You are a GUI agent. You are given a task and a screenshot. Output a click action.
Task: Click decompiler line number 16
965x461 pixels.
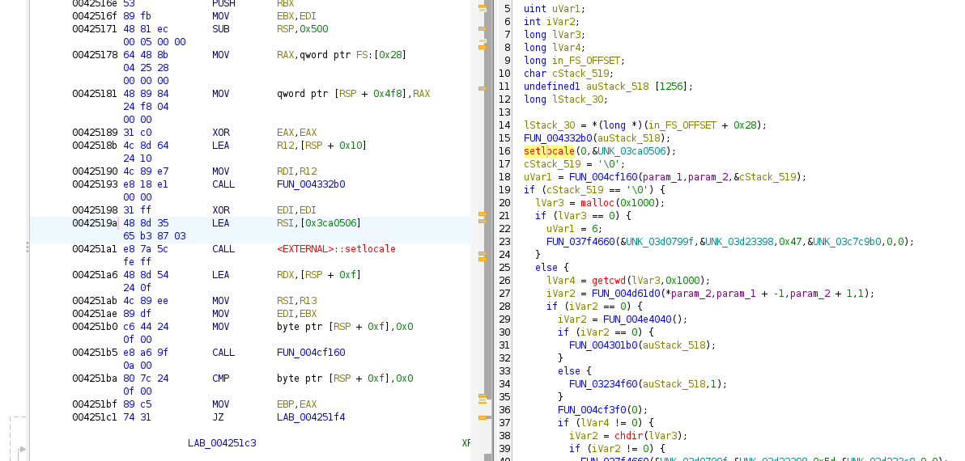pyautogui.click(x=504, y=150)
